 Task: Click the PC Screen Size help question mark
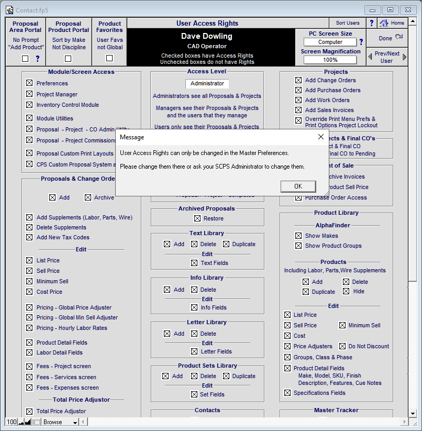coord(361,42)
